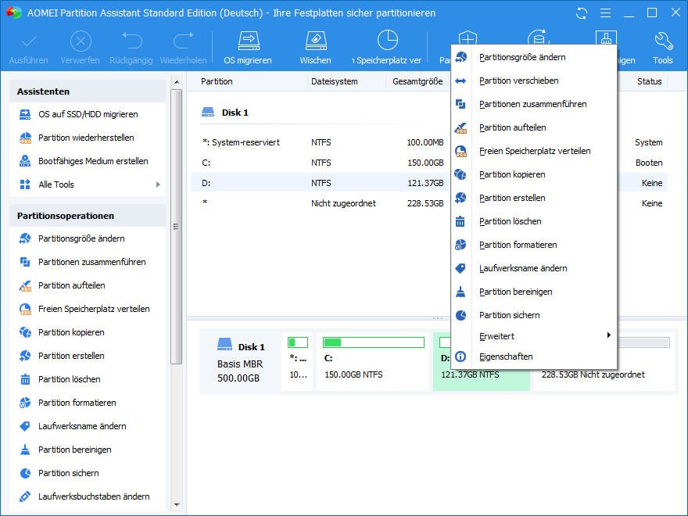Click Partition wiederherstellen sidebar icon
Viewport: 688px width, 516px height.
(x=25, y=138)
